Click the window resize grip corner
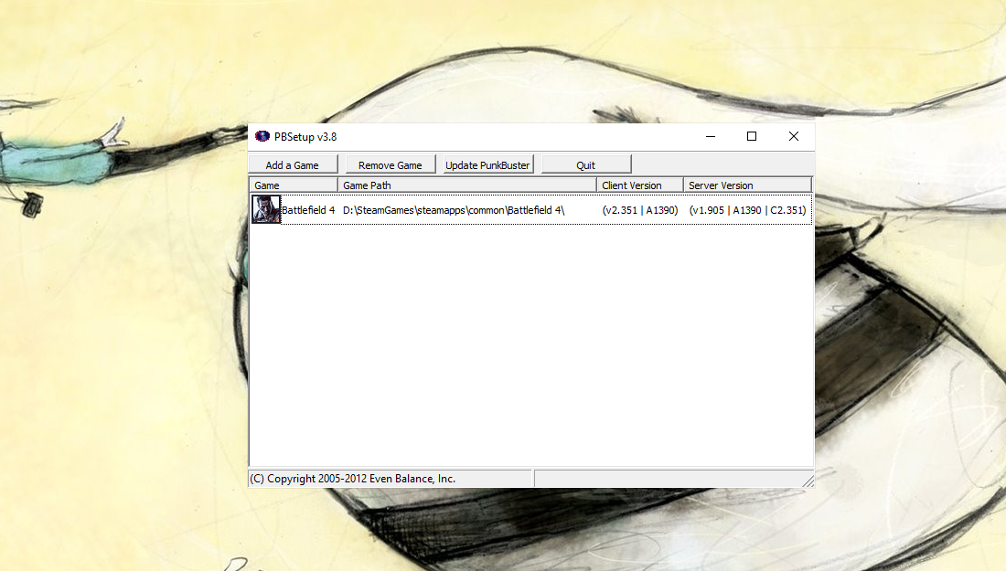 coord(808,481)
